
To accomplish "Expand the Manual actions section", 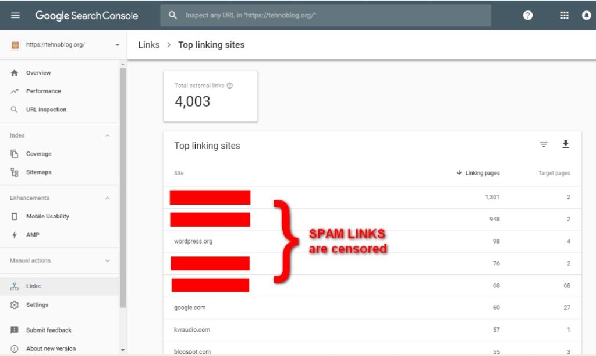I will pyautogui.click(x=108, y=261).
